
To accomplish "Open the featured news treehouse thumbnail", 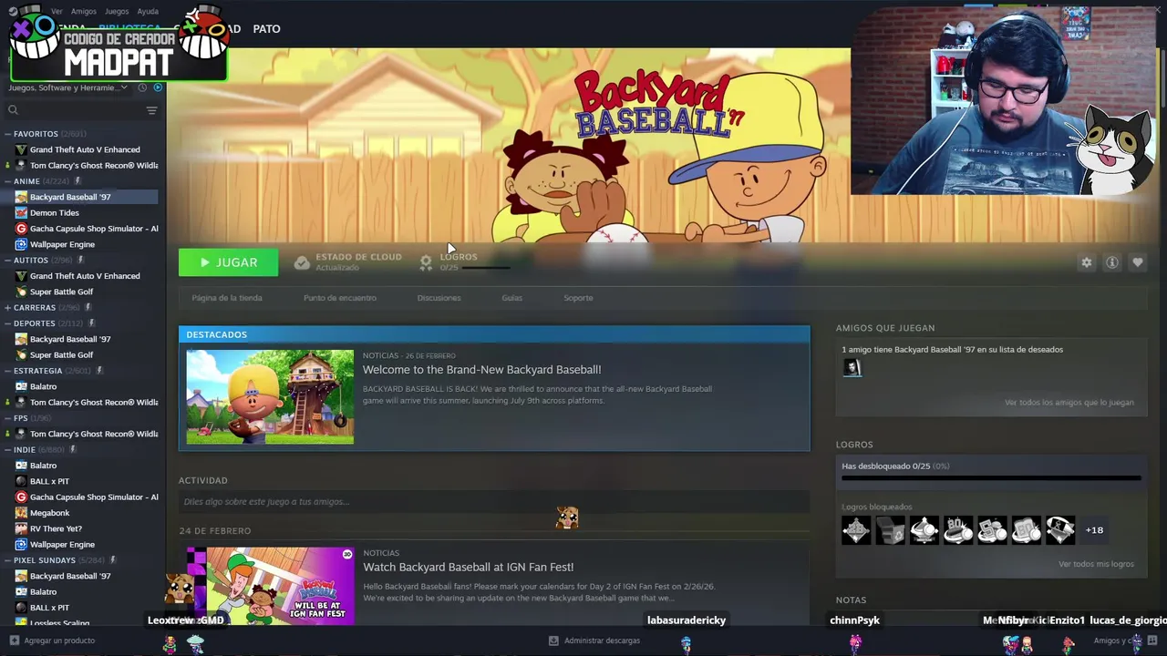I will pos(270,397).
